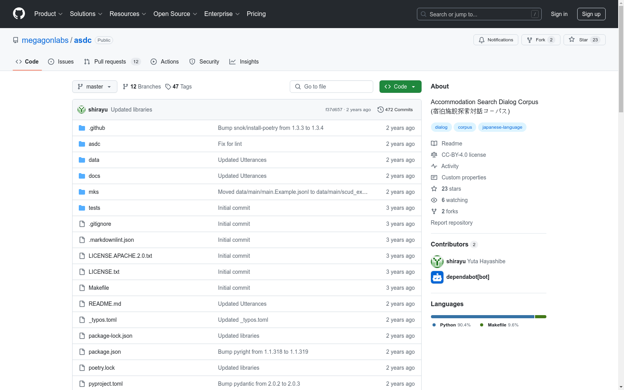Select the Code repository tab
The height and width of the screenshot is (390, 624).
coord(27,62)
